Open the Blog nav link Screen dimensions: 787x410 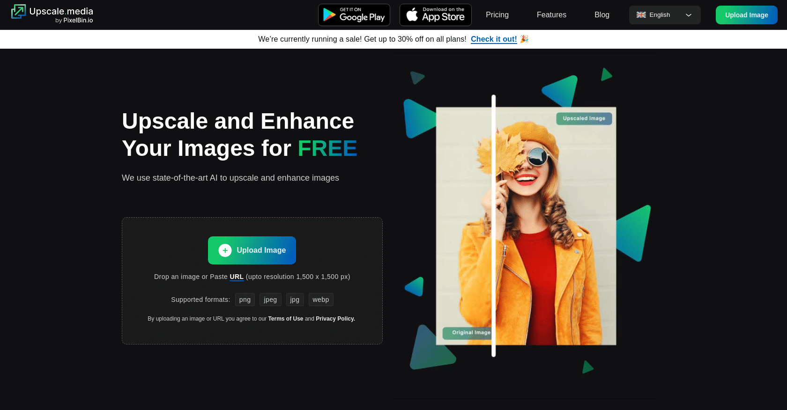(x=601, y=15)
